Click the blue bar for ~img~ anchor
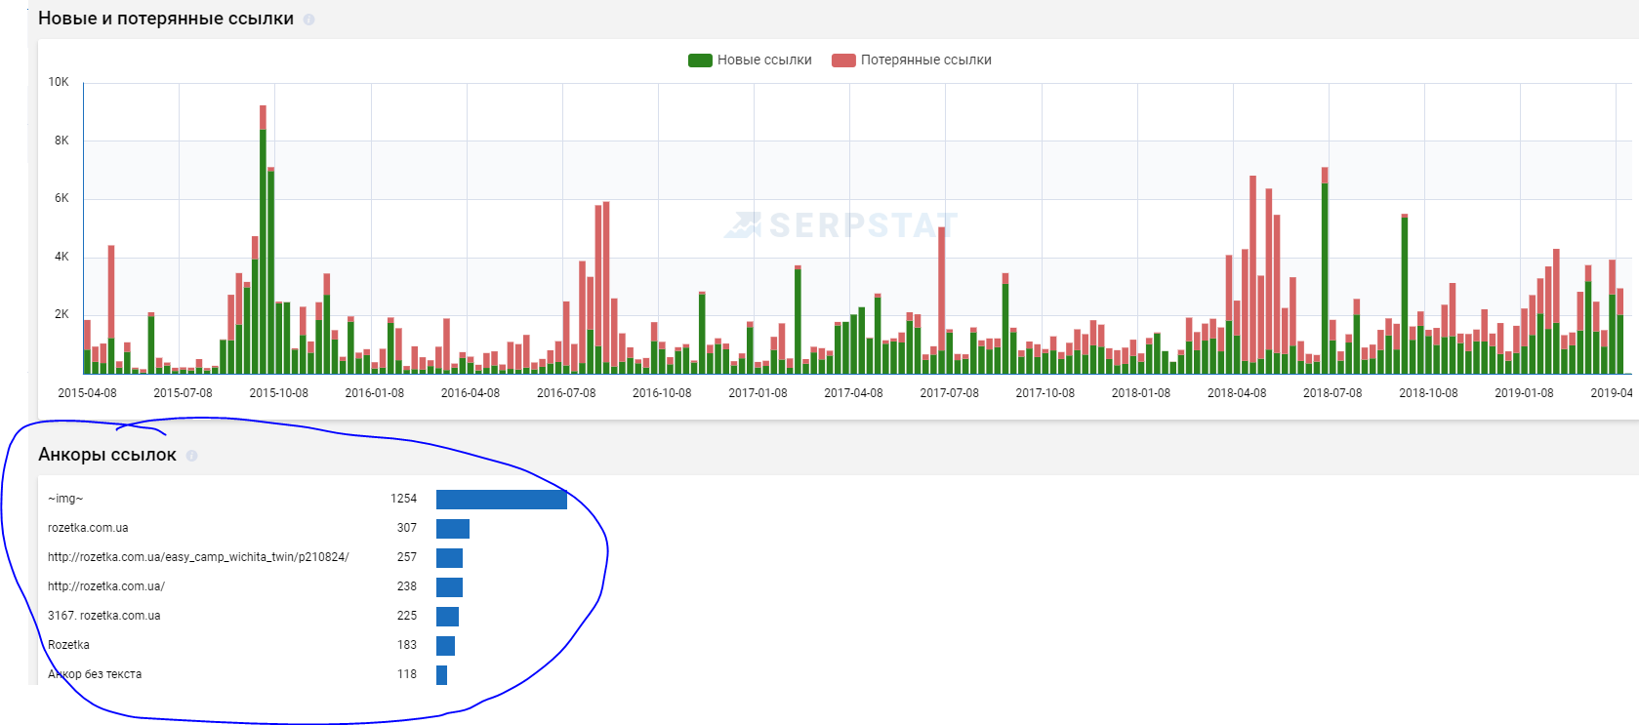 click(502, 500)
